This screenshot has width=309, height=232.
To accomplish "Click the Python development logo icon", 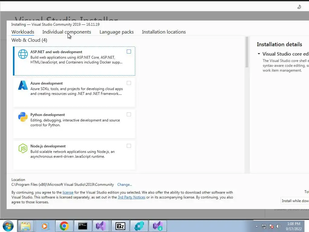I will (23, 117).
